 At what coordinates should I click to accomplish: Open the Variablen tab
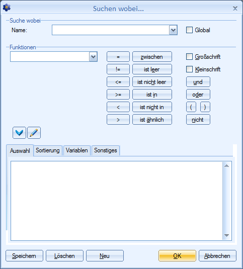coord(76,150)
